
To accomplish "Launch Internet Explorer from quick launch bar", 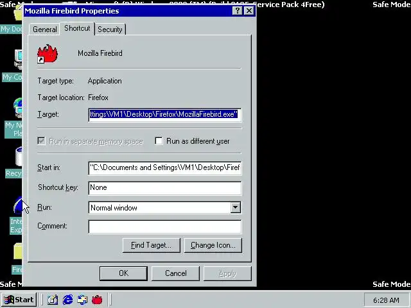I will tap(67, 300).
